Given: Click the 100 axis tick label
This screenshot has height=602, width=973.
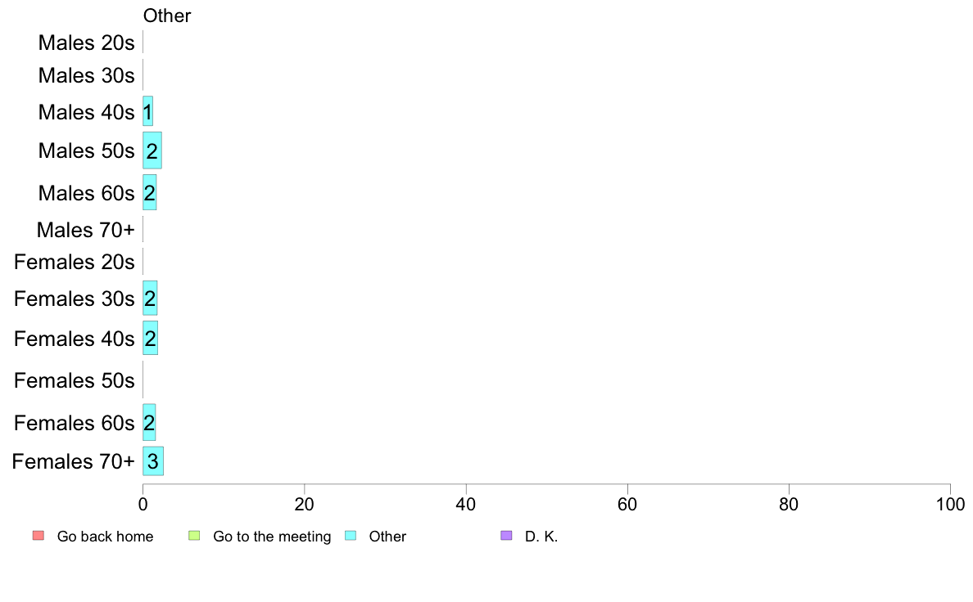Looking at the screenshot, I should point(950,504).
